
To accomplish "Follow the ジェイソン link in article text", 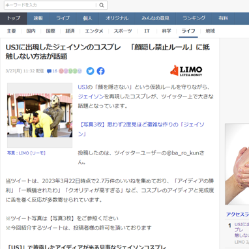I will (91, 96).
